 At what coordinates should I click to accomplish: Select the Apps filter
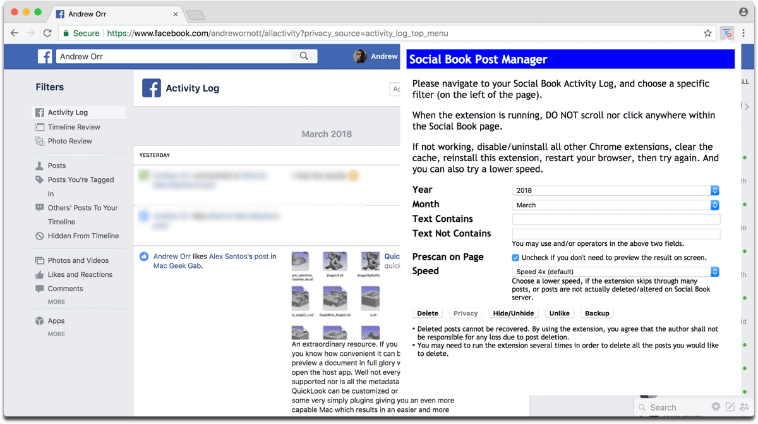[56, 321]
